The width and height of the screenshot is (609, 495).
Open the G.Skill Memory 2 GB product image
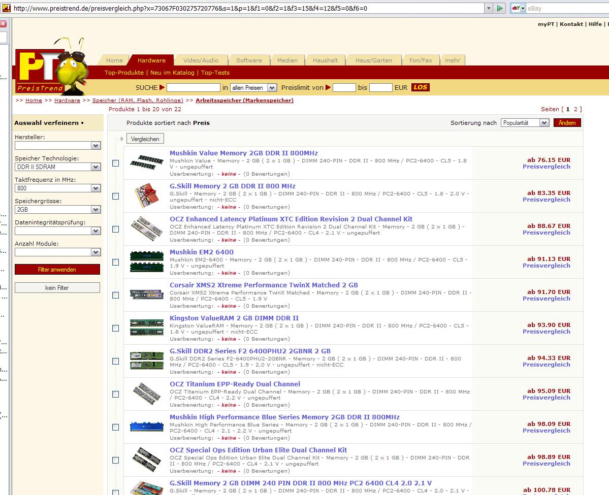coord(146,195)
